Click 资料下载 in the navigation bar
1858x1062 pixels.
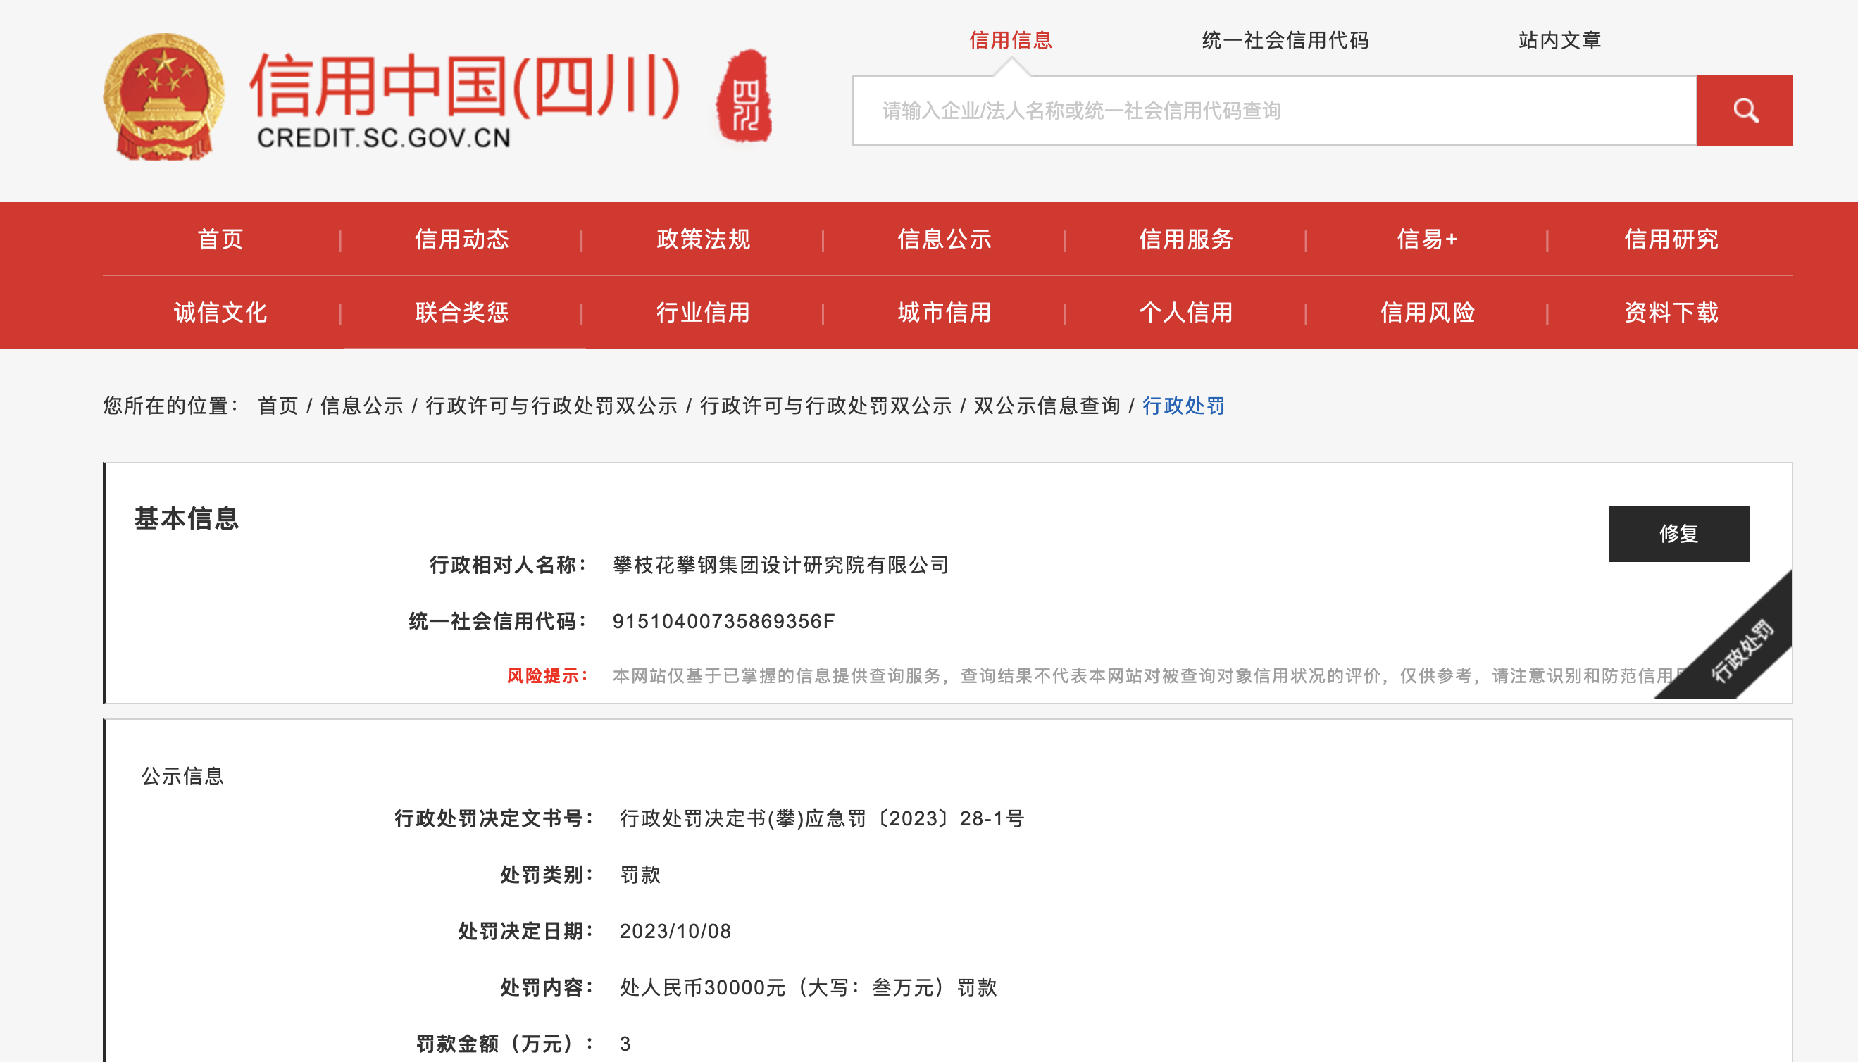pos(1671,313)
